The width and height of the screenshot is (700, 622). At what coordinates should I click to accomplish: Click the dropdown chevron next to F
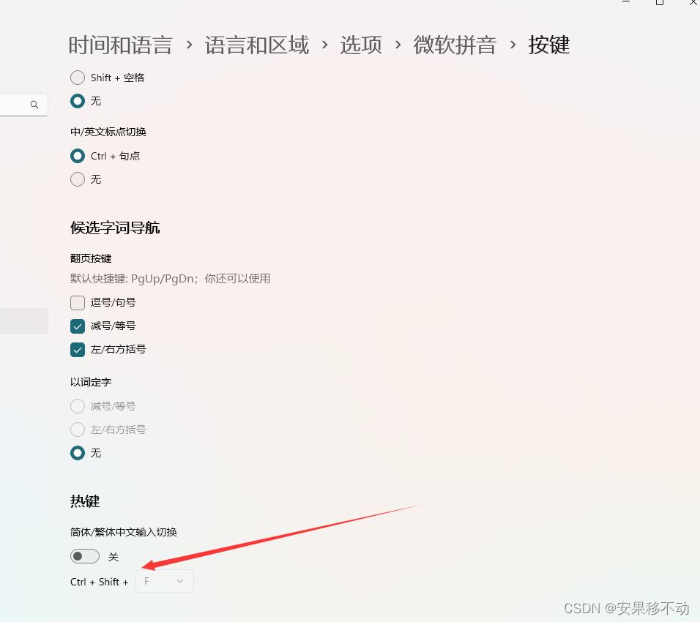pos(180,582)
